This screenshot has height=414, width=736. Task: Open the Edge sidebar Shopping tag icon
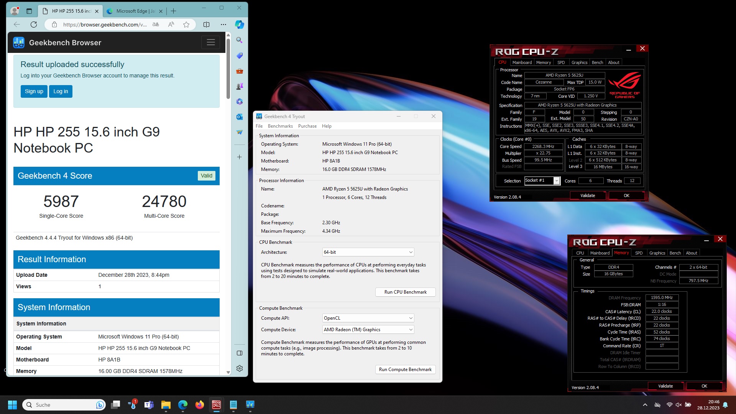tap(239, 55)
